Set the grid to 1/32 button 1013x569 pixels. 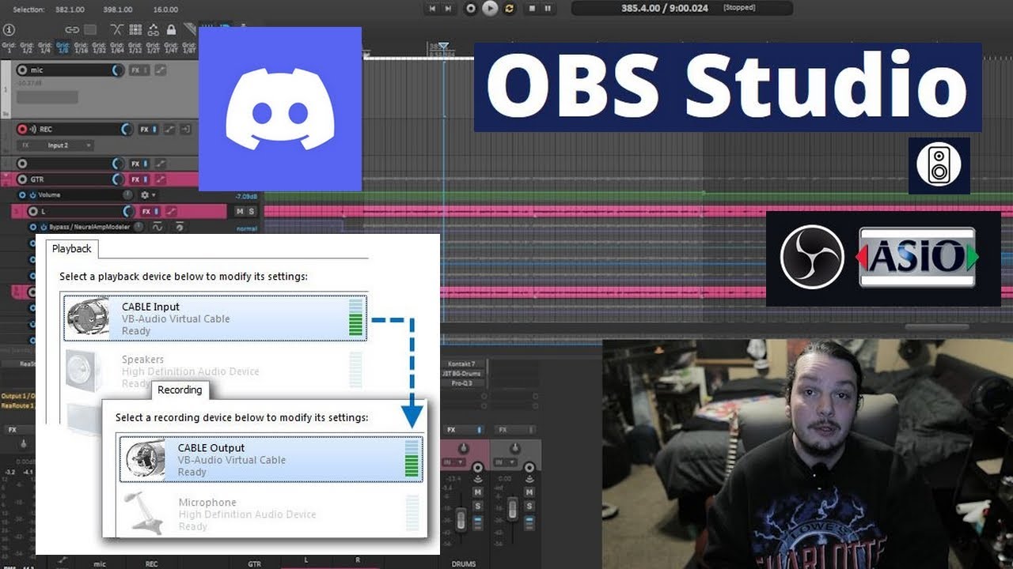pos(99,47)
